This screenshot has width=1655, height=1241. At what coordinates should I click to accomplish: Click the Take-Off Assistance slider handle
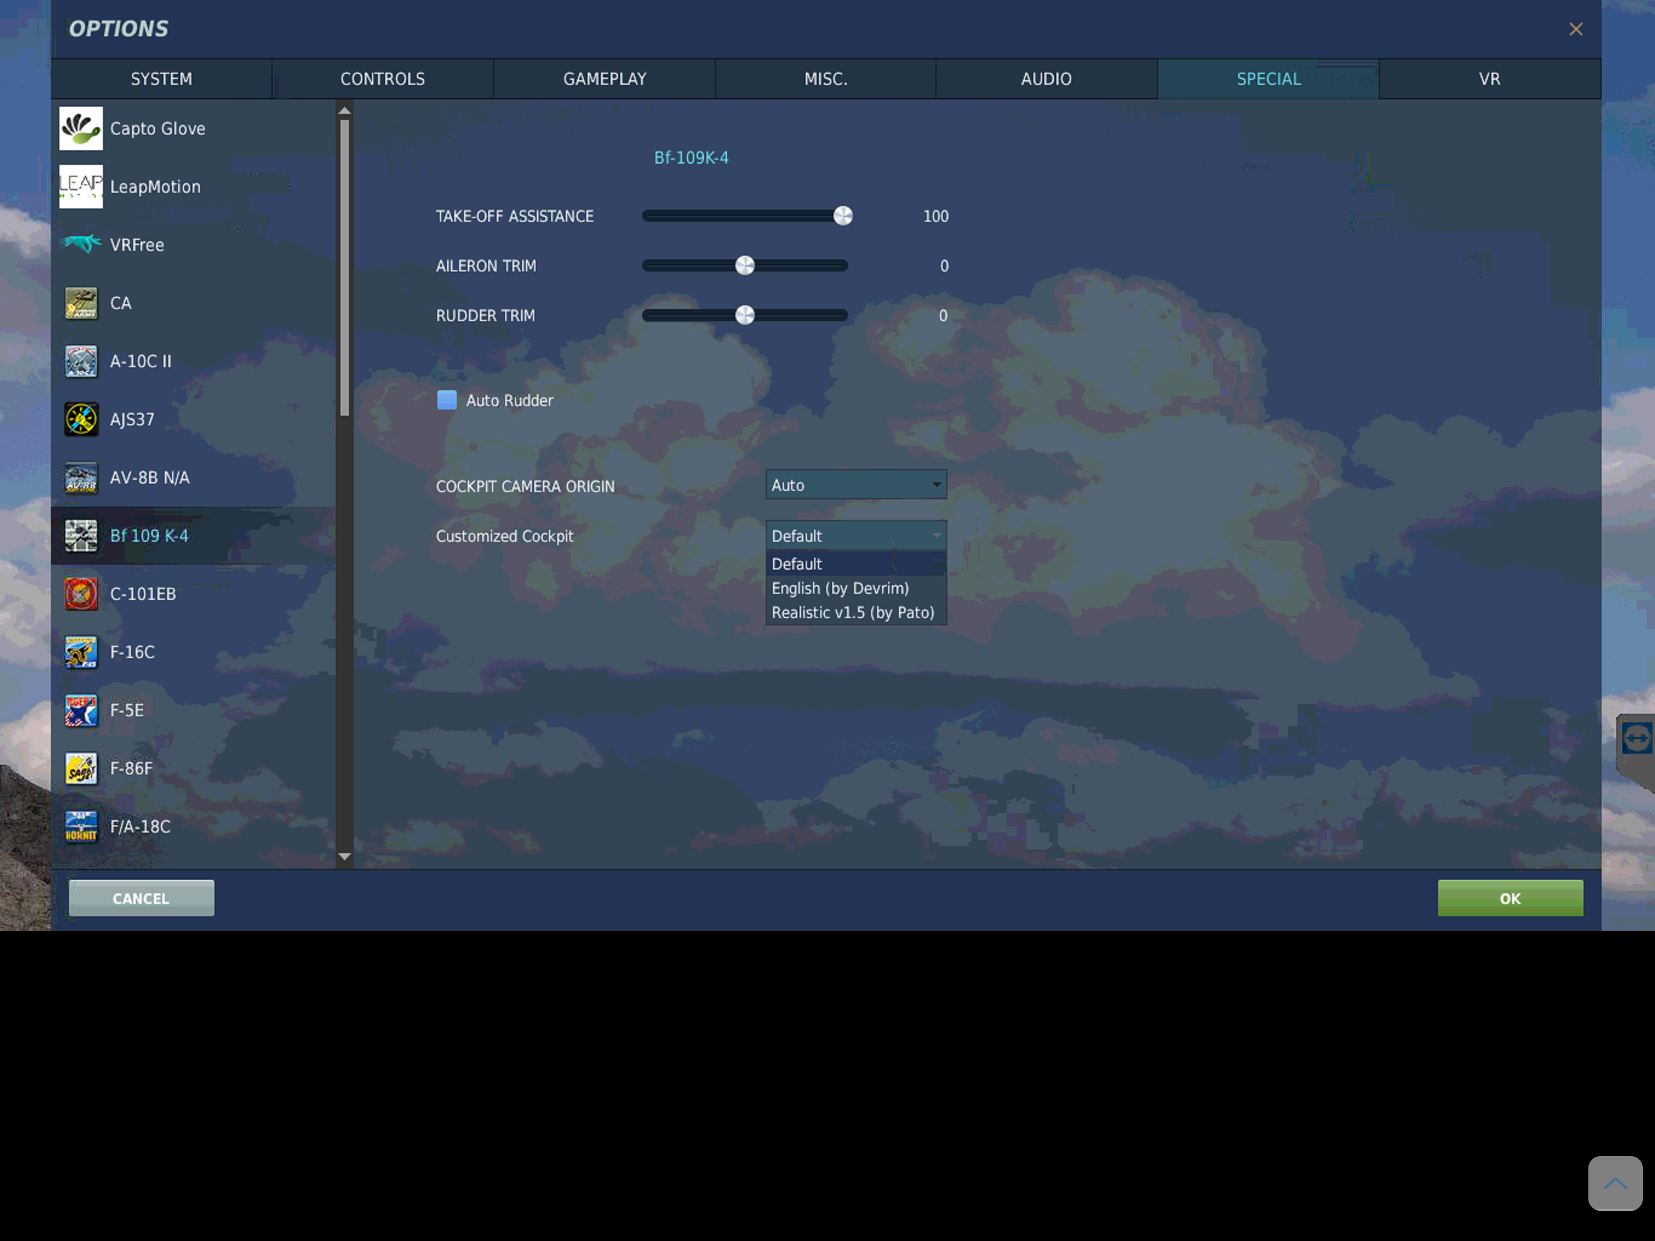[x=843, y=216]
